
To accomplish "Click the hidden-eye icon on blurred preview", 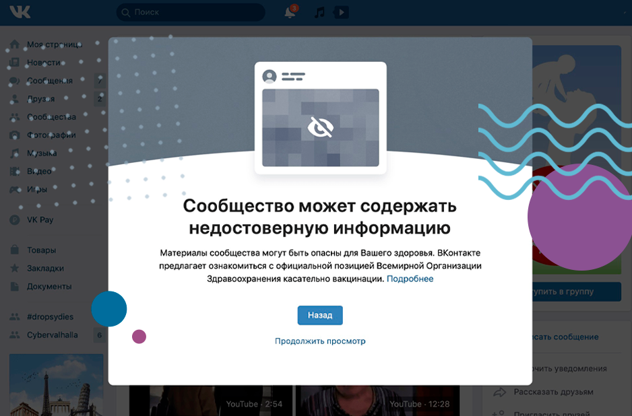I will (x=321, y=127).
